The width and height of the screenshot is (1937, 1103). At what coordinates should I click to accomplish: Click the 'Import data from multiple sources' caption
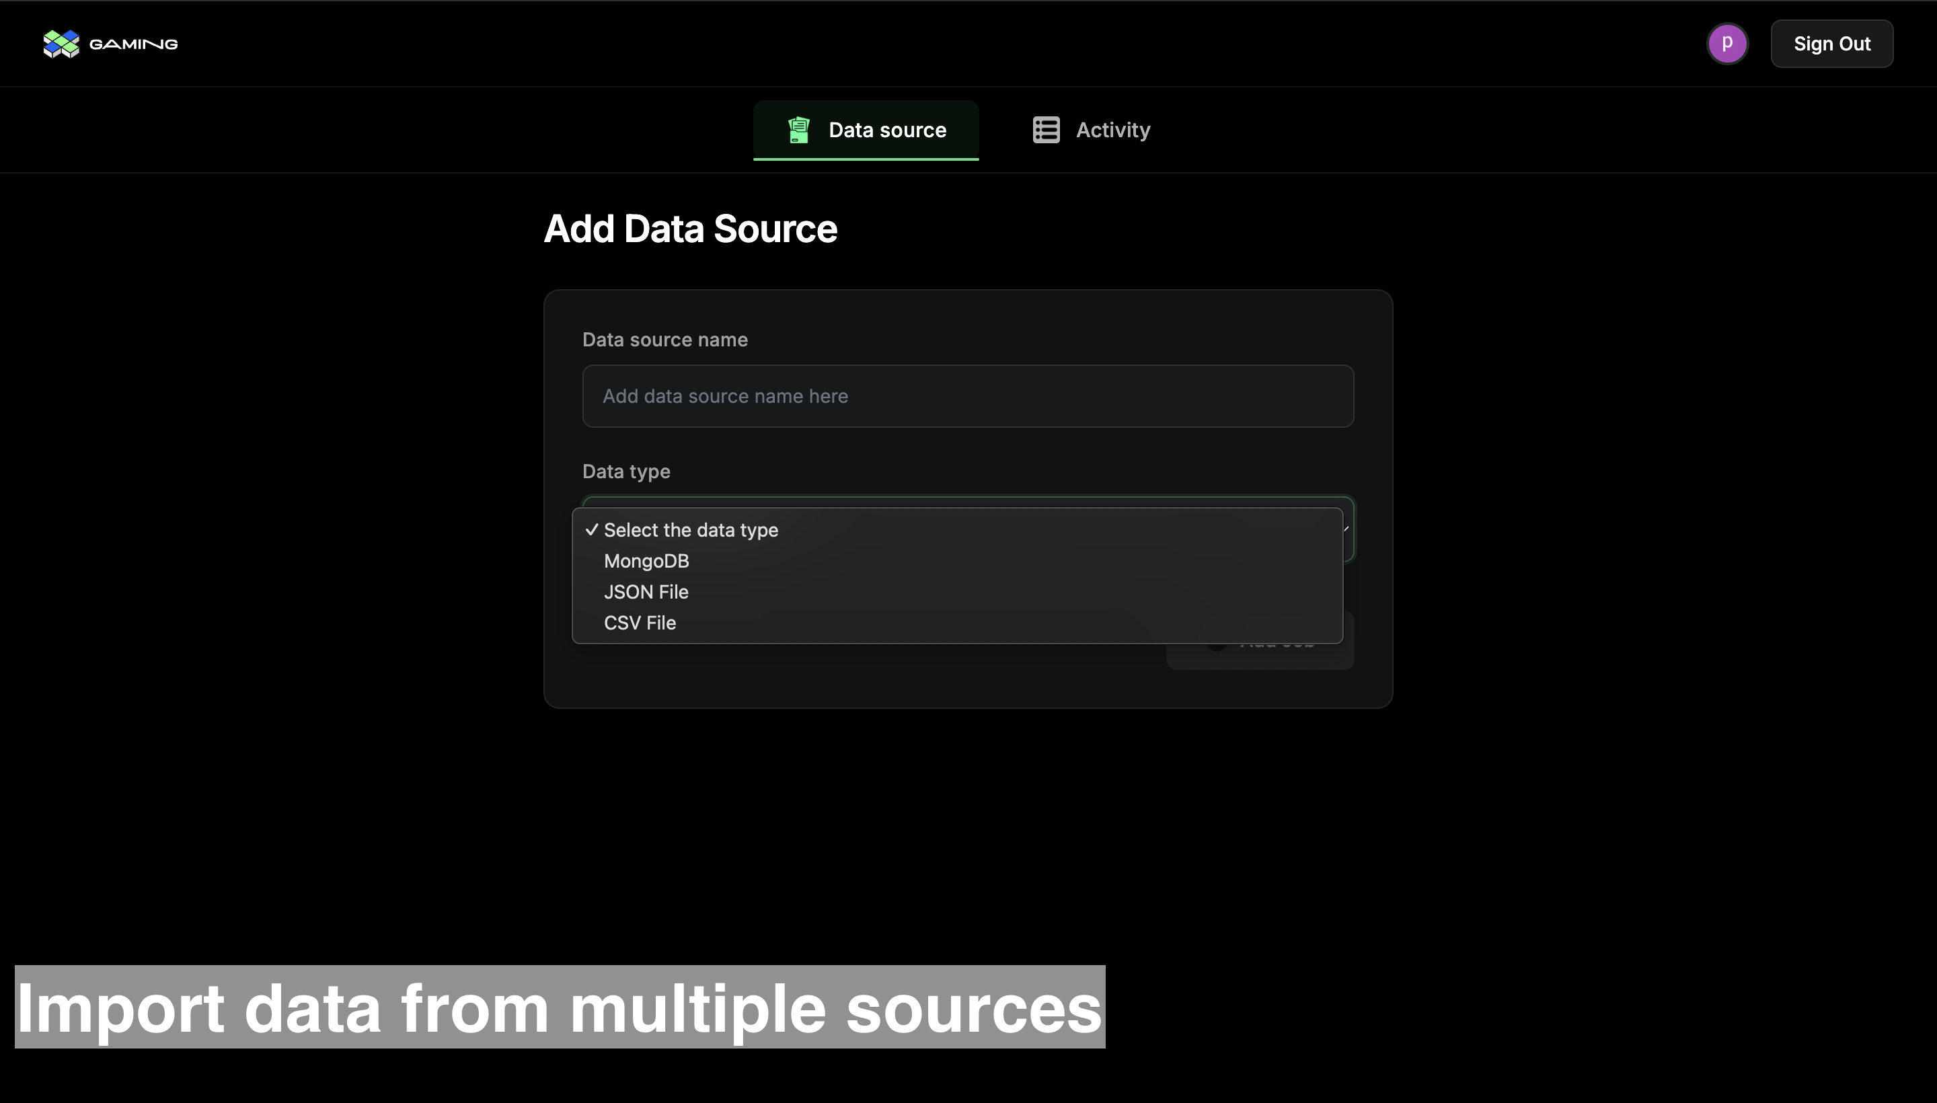[559, 1007]
